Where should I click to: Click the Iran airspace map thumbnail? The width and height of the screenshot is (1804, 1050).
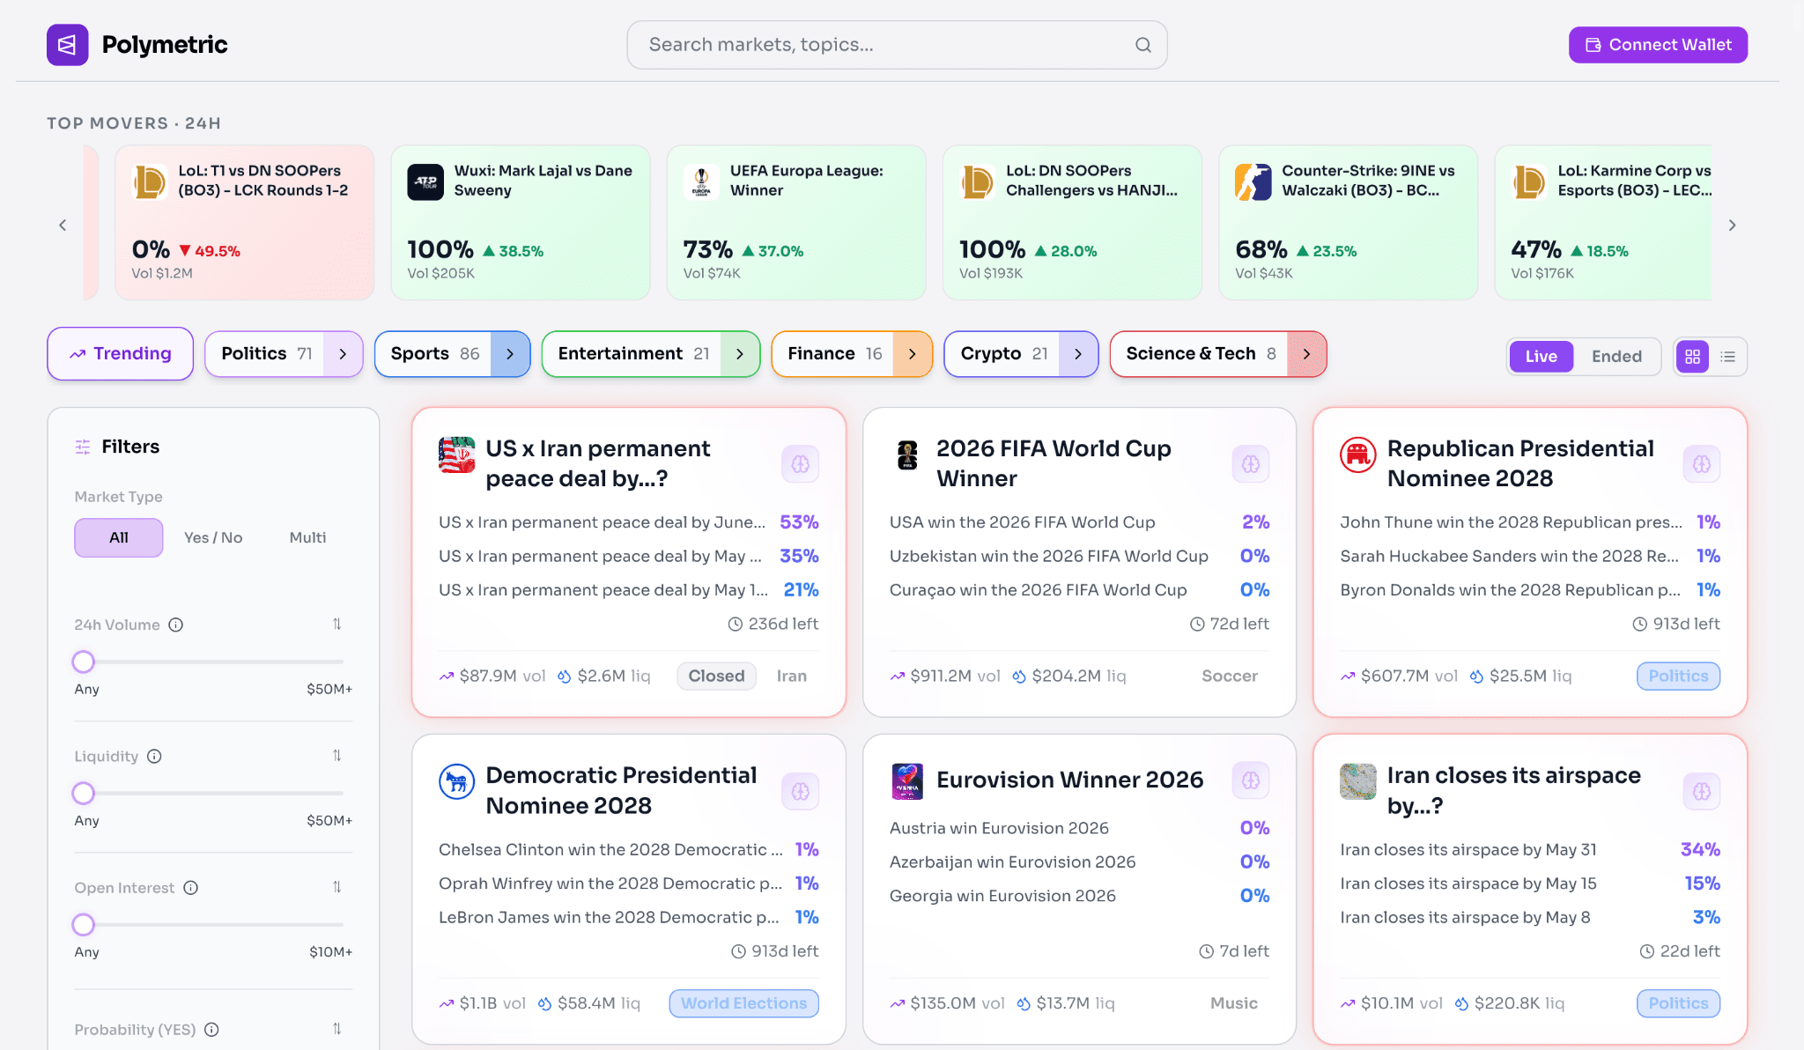[1358, 781]
